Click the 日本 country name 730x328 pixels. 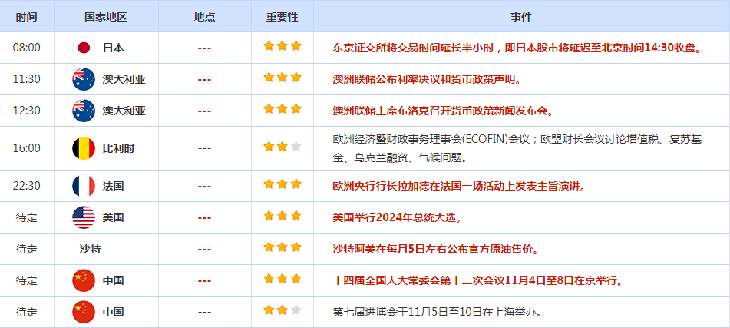113,48
